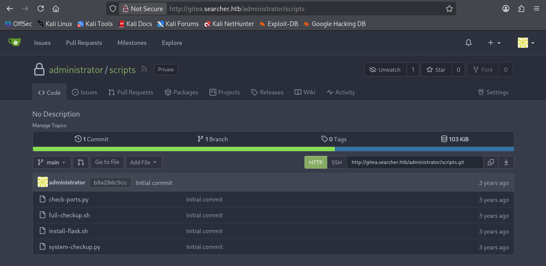Open the Add File dropdown
546x266 pixels.
pyautogui.click(x=144, y=162)
